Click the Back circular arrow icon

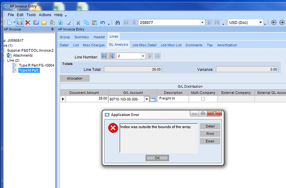click(274, 22)
